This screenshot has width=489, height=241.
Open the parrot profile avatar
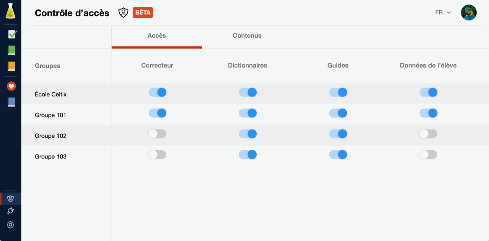pyautogui.click(x=469, y=13)
